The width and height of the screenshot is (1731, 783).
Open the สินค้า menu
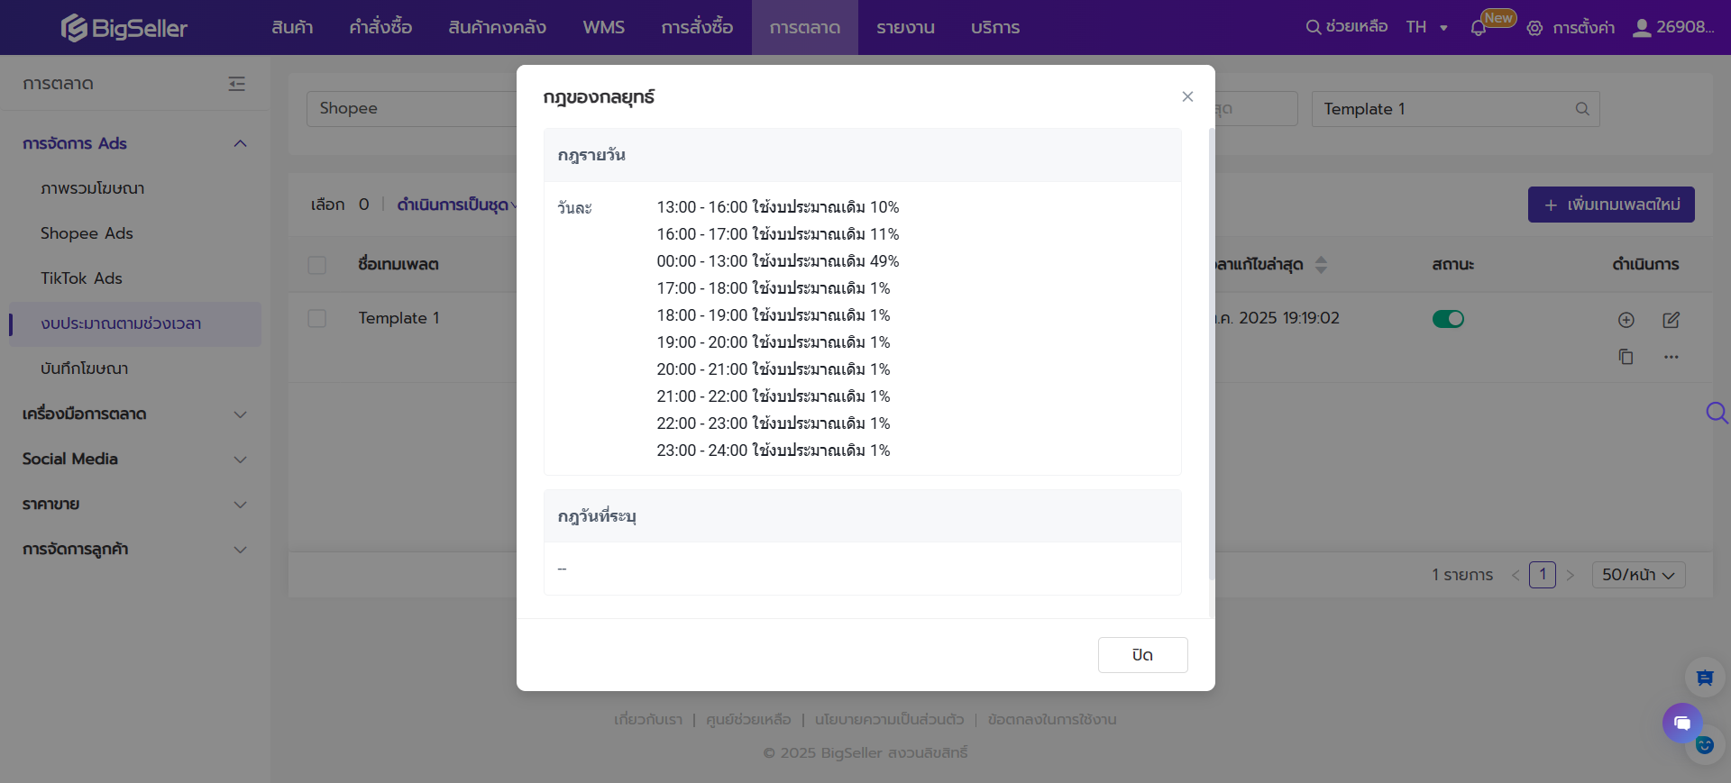tap(292, 27)
